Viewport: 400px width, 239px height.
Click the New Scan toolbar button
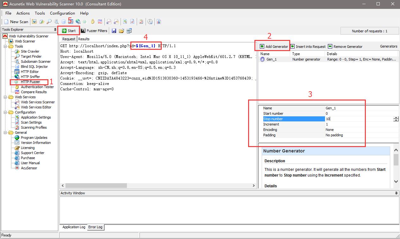pos(16,22)
